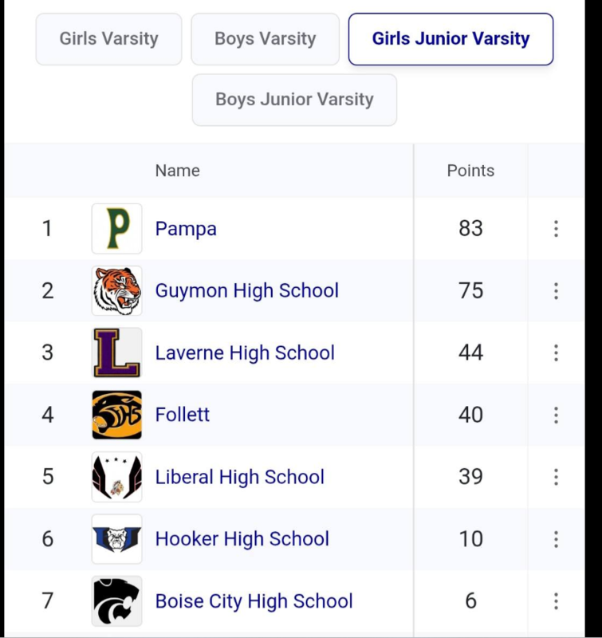
Task: Open the three-dot menu for Pampa
Action: [556, 229]
